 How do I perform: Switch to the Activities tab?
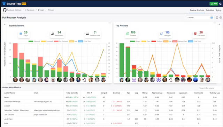[x=210, y=10]
